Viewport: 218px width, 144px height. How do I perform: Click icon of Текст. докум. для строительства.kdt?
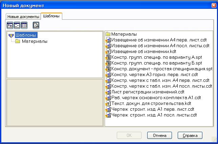click(108, 104)
